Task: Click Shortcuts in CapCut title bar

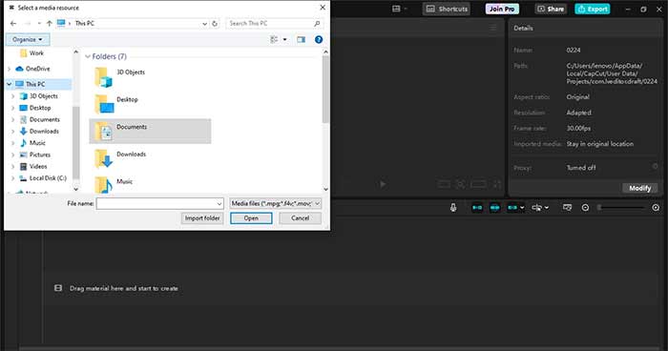Action: coord(447,9)
